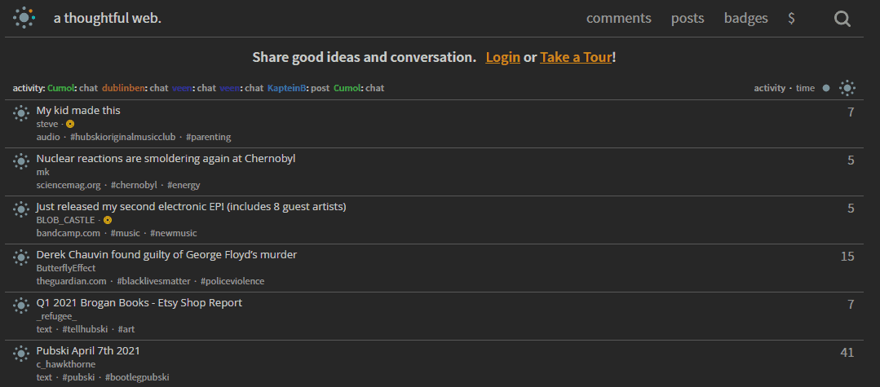Sort the feed by time

coord(805,88)
